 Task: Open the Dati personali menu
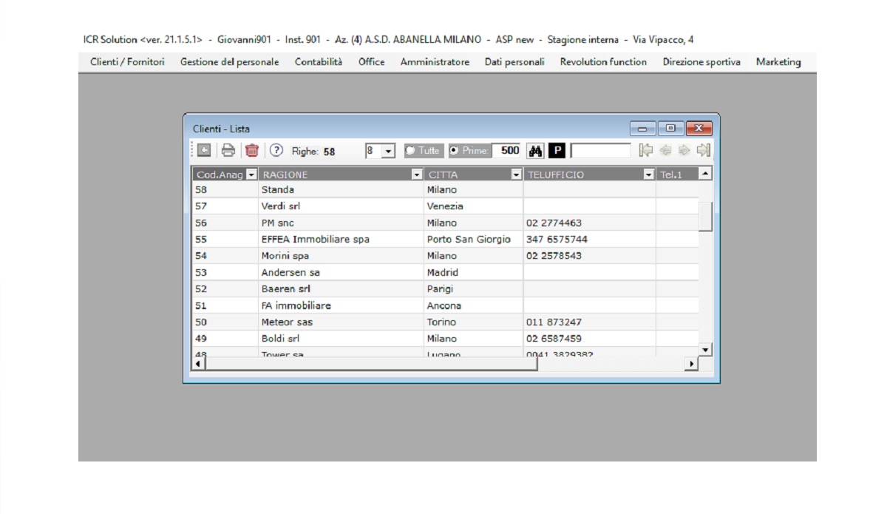514,62
